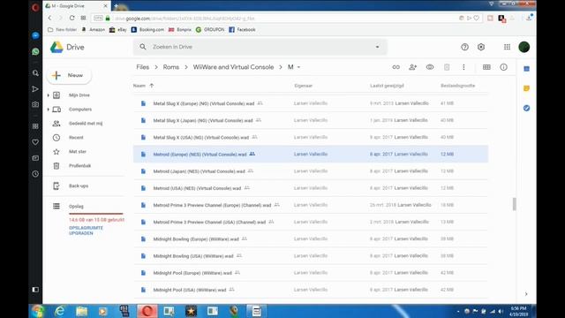Viewport: 565px width, 318px height.
Task: Click the file list vertical scrollbar thumb
Action: pos(514,204)
